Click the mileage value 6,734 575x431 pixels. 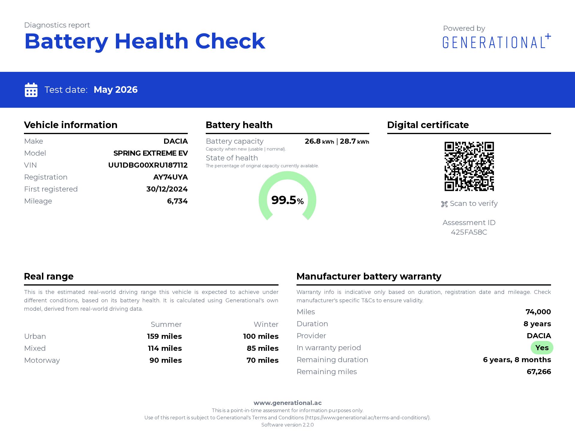177,201
